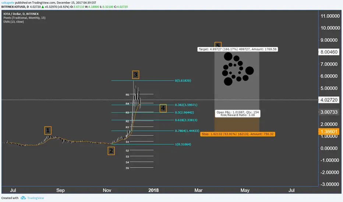The height and width of the screenshot is (202, 343).
Task: Click the 6.00000 price axis label
Action: pyautogui.click(x=329, y=76)
